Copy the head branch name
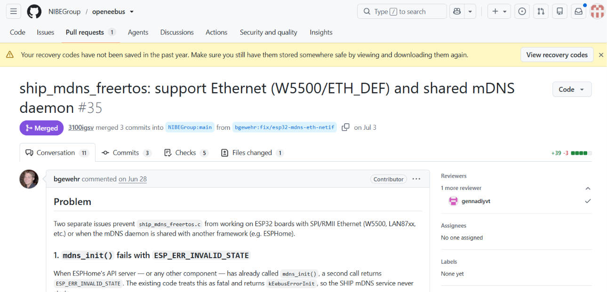Viewport: 607px width, 292px height. 345,127
